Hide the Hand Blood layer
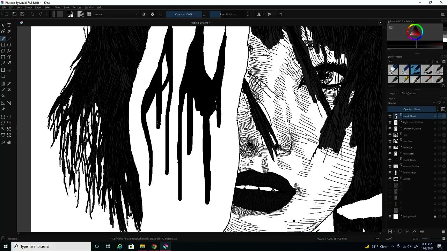The image size is (447, 251). (x=390, y=116)
